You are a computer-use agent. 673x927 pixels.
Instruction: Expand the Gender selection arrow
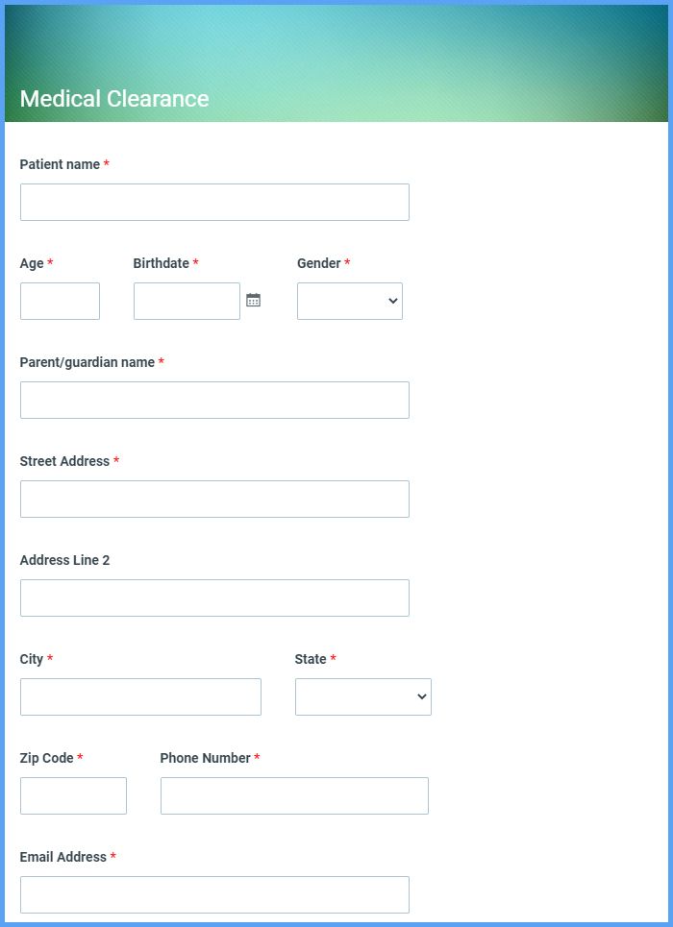[x=392, y=301]
